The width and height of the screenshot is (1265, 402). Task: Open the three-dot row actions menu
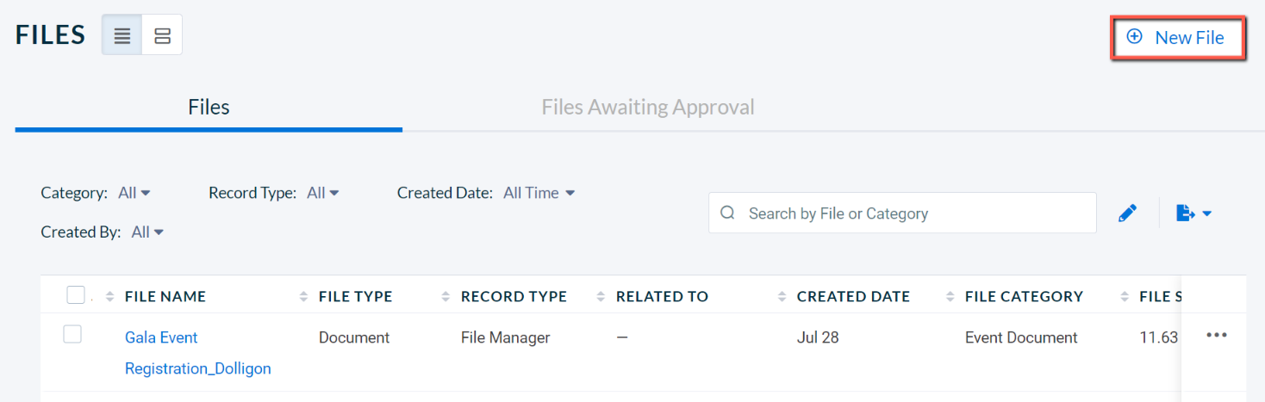1217,336
